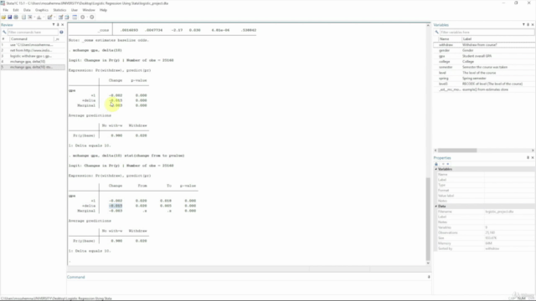The height and width of the screenshot is (301, 536).
Task: Click the Variables panel scroll right arrow
Action: click(533, 150)
